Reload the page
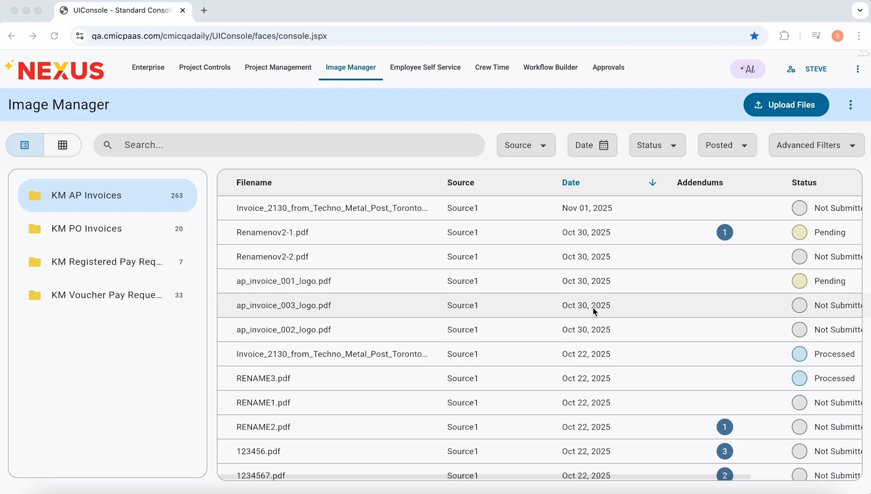Image resolution: width=871 pixels, height=494 pixels. point(54,36)
